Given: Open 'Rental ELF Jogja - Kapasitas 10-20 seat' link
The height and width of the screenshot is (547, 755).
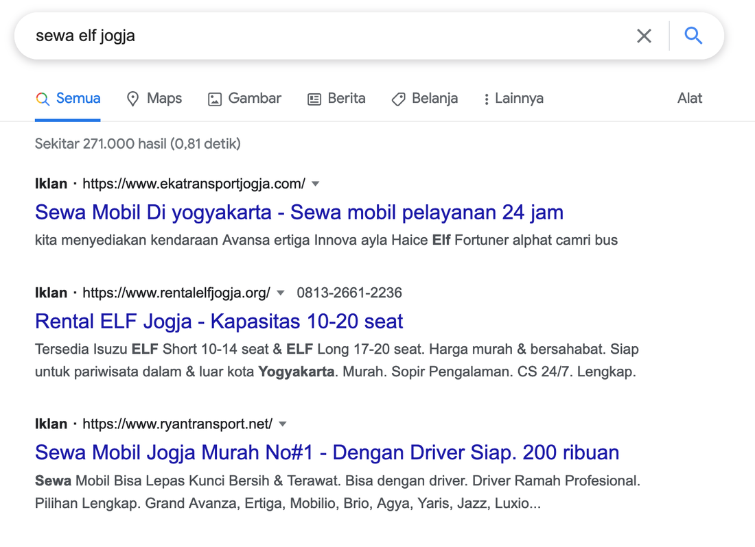Looking at the screenshot, I should [x=219, y=321].
